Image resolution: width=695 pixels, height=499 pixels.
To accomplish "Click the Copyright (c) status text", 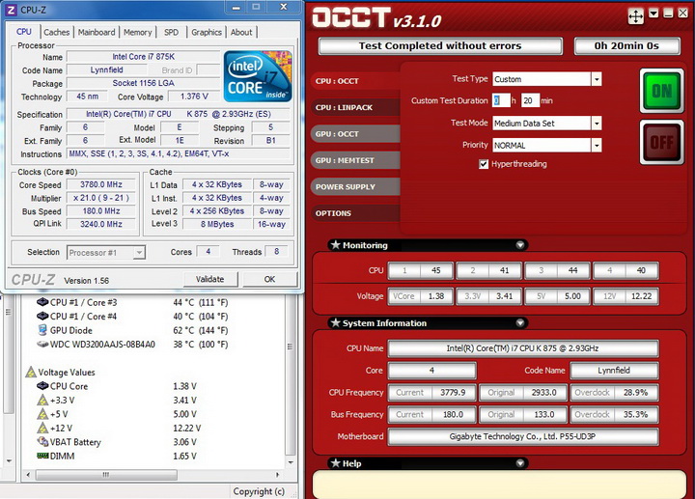I will pos(259,491).
